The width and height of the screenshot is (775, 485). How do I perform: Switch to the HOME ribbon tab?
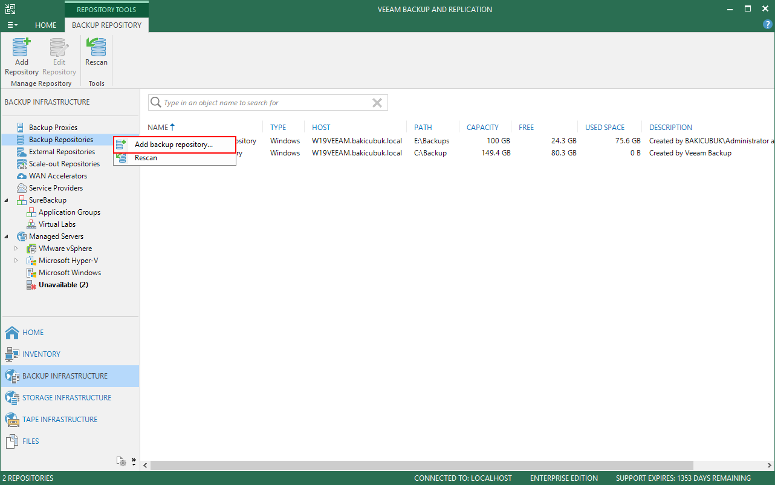coord(45,25)
